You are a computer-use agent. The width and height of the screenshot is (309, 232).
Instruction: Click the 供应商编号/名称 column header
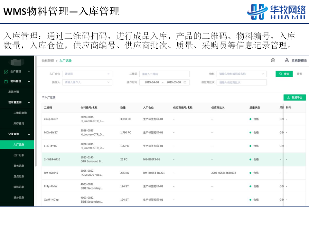183,108
